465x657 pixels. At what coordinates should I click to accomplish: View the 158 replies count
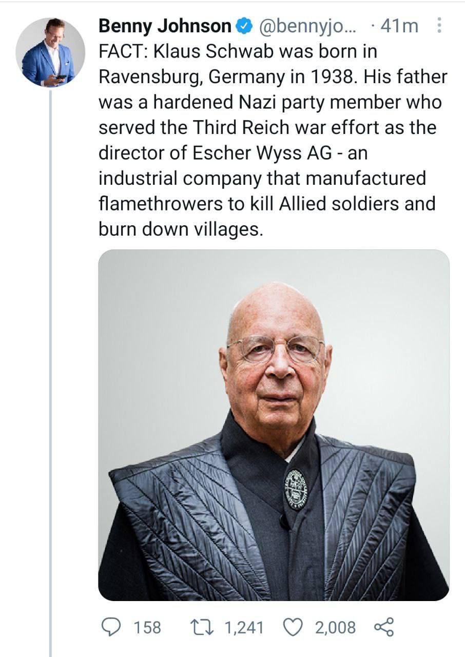(147, 627)
